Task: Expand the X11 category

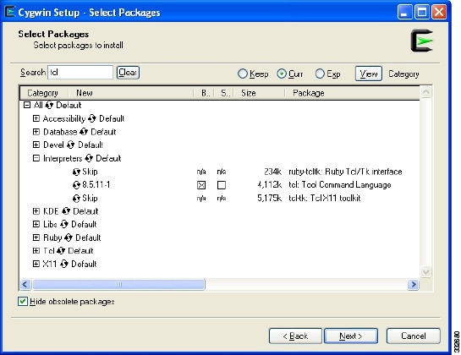Action: pyautogui.click(x=36, y=264)
